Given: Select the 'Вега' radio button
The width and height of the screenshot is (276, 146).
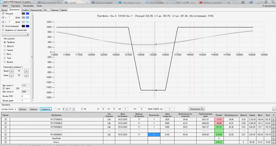Looking at the screenshot, I should pyautogui.click(x=5, y=54).
